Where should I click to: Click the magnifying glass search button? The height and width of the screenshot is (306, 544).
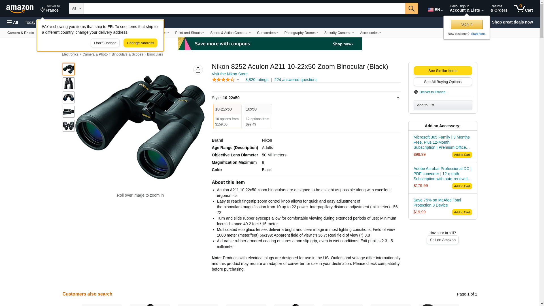point(411,8)
